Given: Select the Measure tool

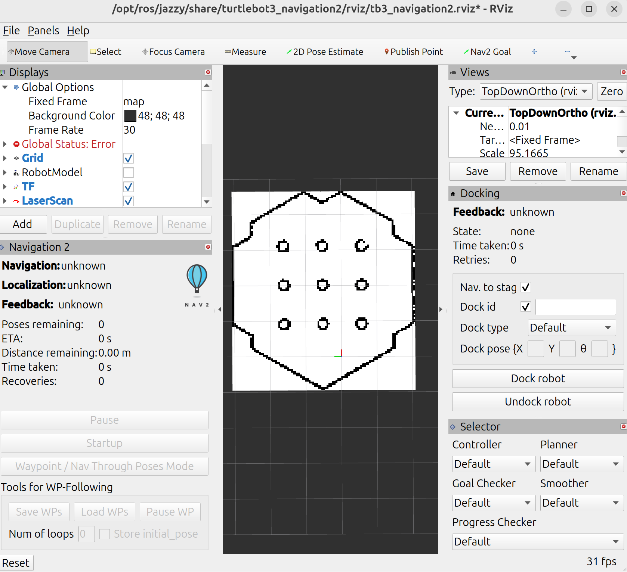Looking at the screenshot, I should 245,52.
